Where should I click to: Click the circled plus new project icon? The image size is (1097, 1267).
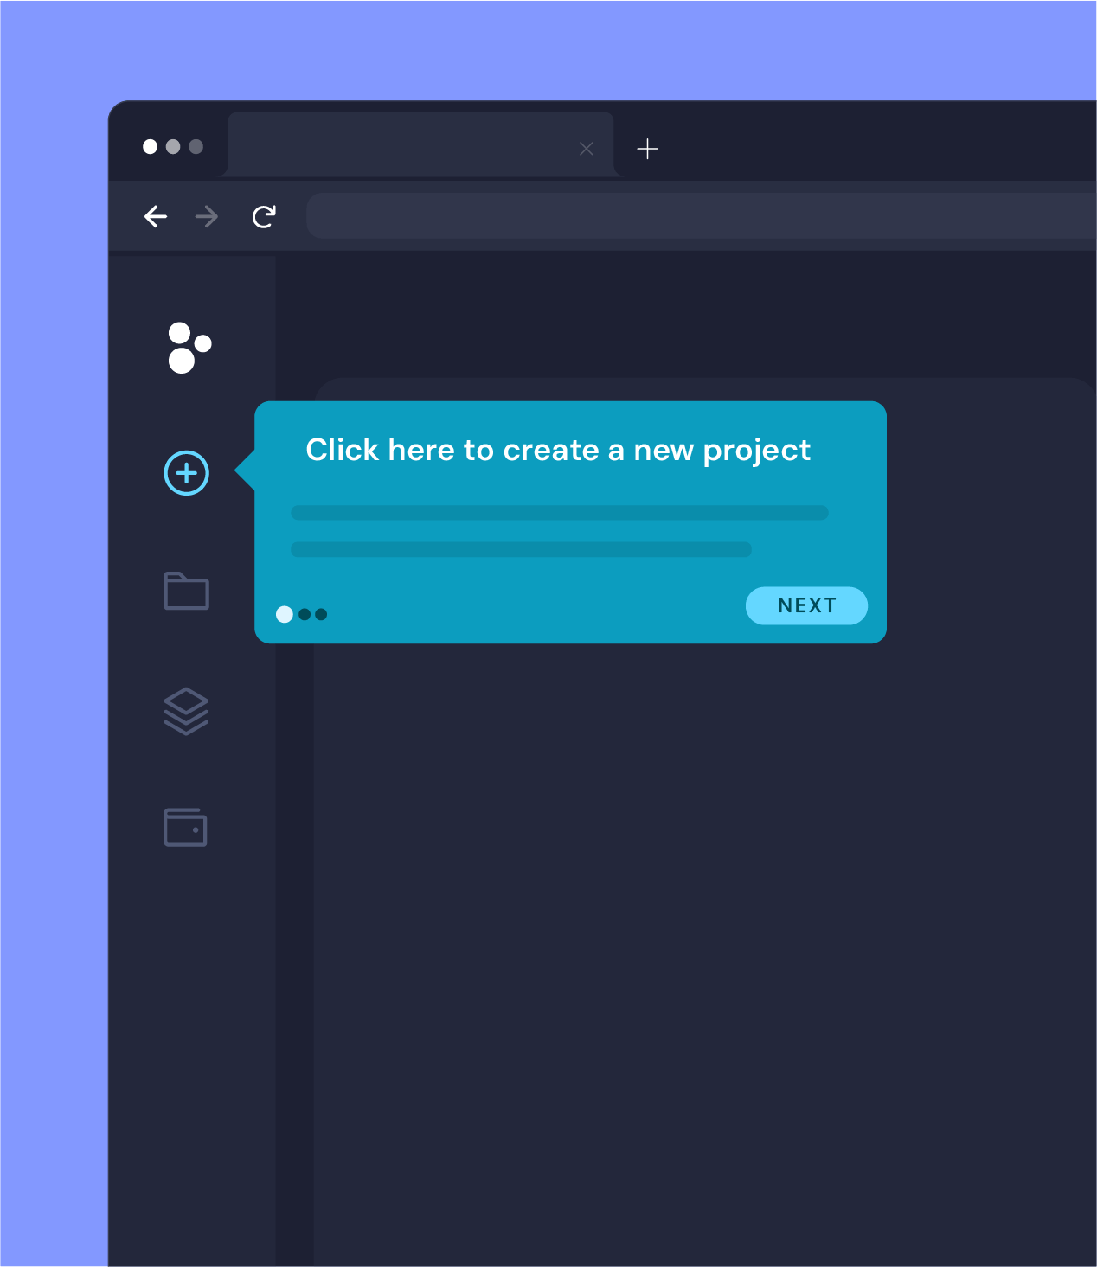tap(187, 473)
